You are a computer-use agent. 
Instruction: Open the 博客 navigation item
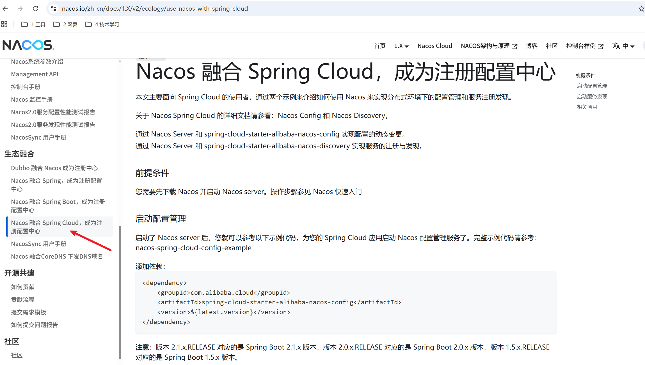[x=531, y=46]
